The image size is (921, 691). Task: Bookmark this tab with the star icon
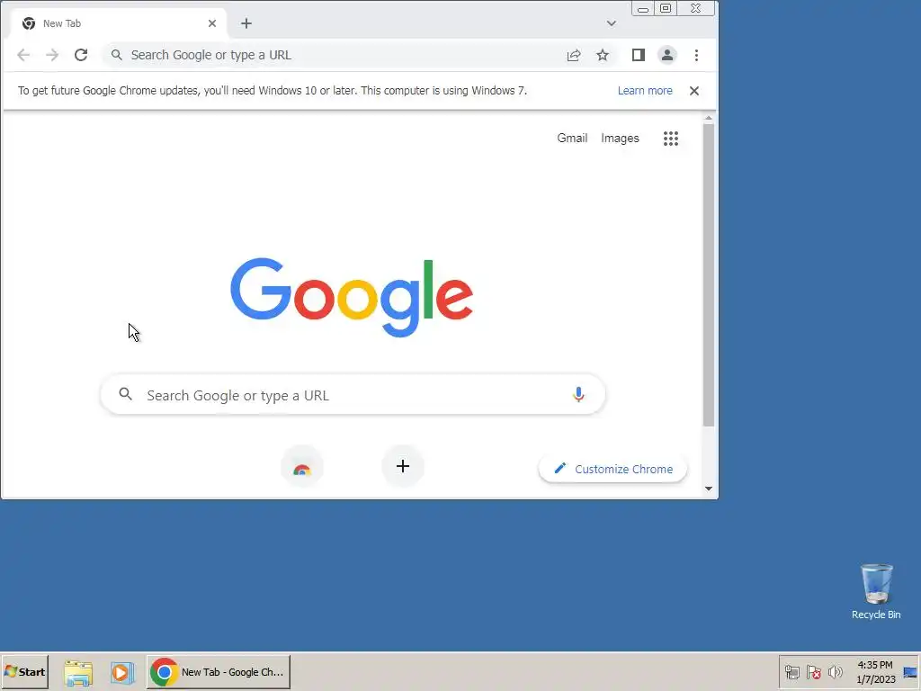pyautogui.click(x=603, y=55)
